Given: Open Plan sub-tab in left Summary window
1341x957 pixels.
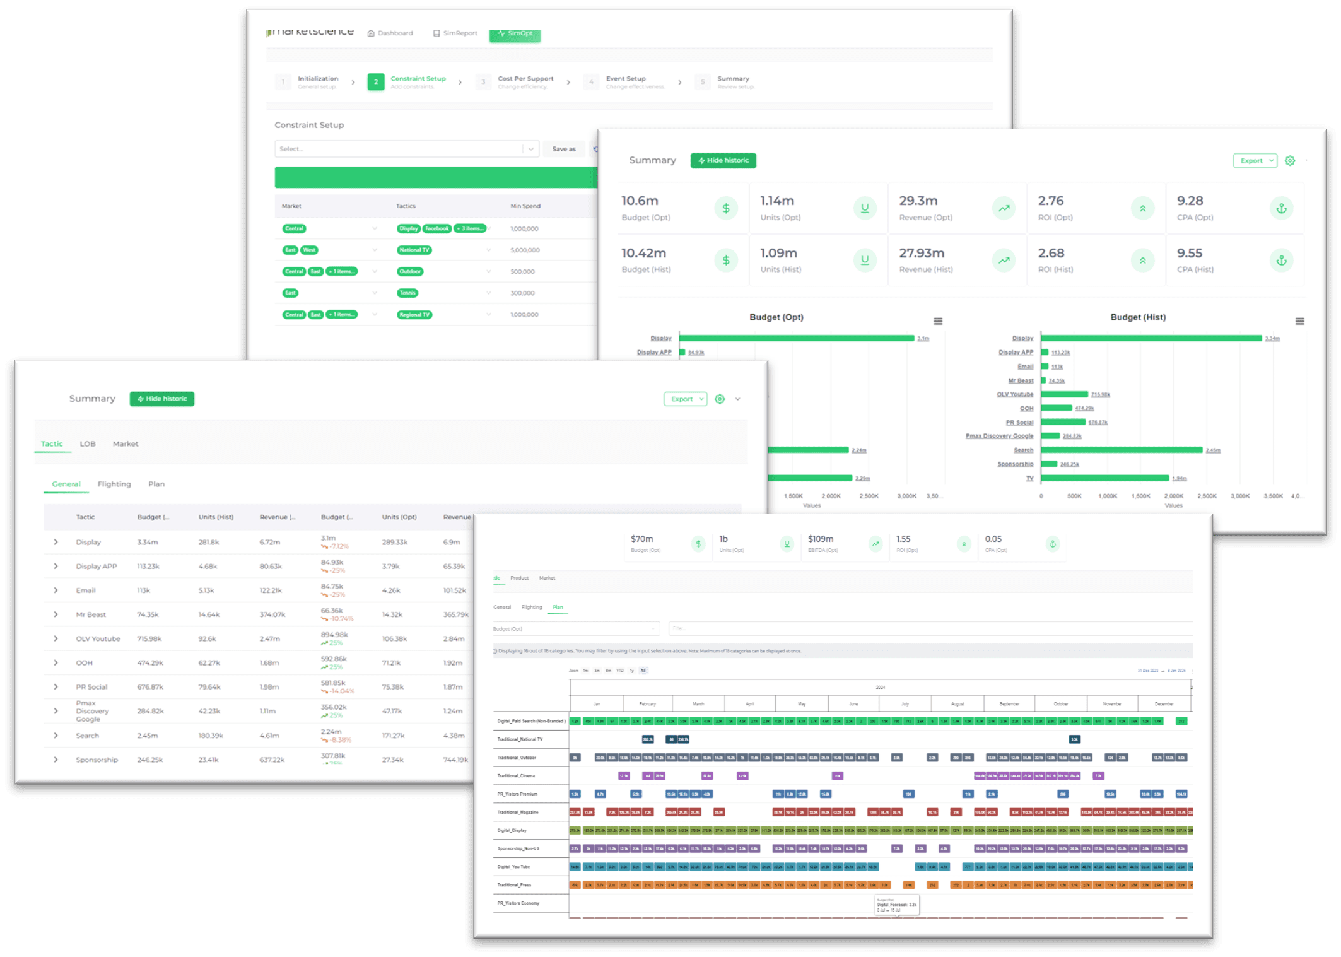Looking at the screenshot, I should [x=156, y=484].
